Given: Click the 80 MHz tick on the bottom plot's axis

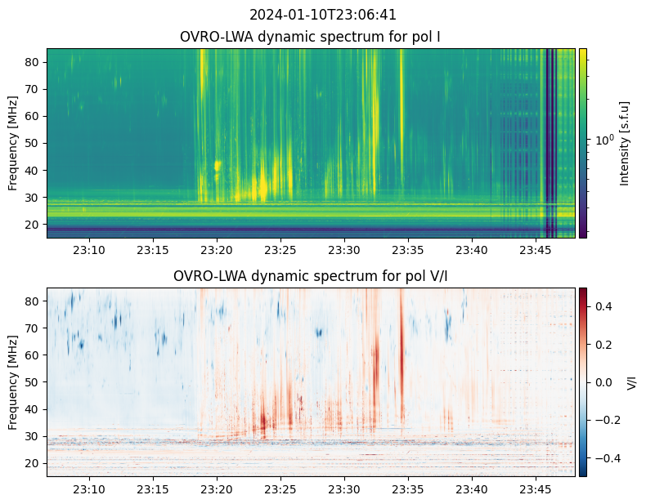Looking at the screenshot, I should 33,301.
